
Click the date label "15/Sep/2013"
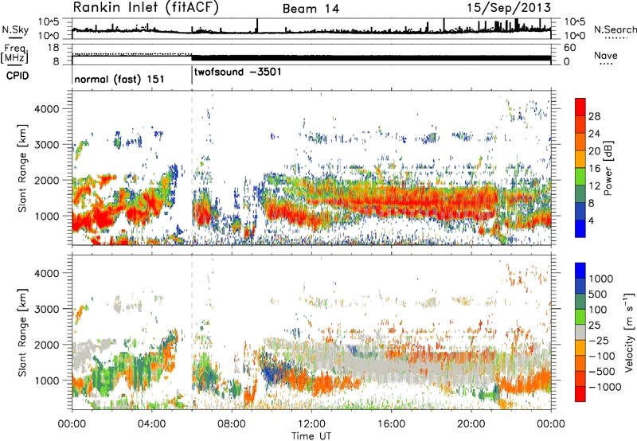point(509,8)
